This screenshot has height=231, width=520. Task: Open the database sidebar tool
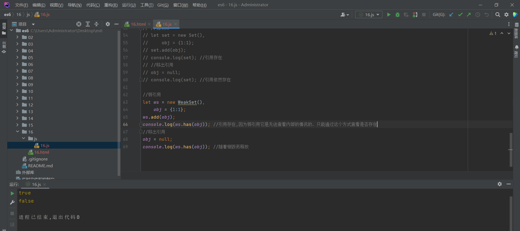pyautogui.click(x=516, y=31)
